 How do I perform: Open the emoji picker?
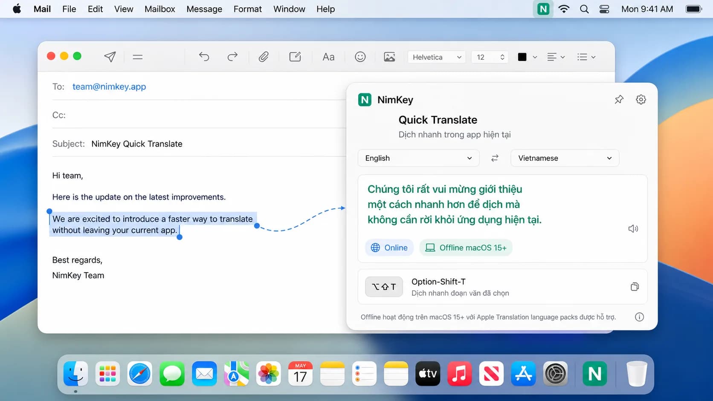(360, 57)
